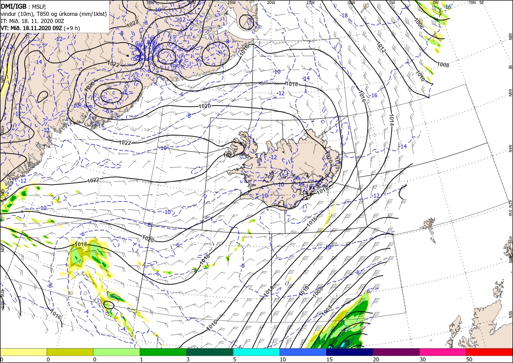
Task: Click the pink 30 mm legend swatch
Action: (x=443, y=352)
